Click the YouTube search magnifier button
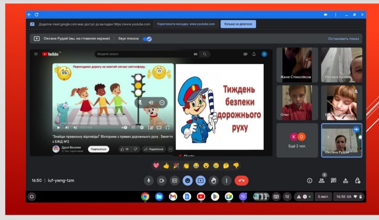379x220 pixels. point(204,54)
